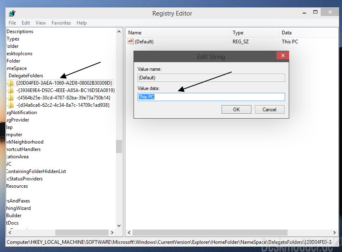Select the -{4564b25e-30cd-4787-82ba-39e73a750b14} key
The height and width of the screenshot is (252, 342).
63,98
